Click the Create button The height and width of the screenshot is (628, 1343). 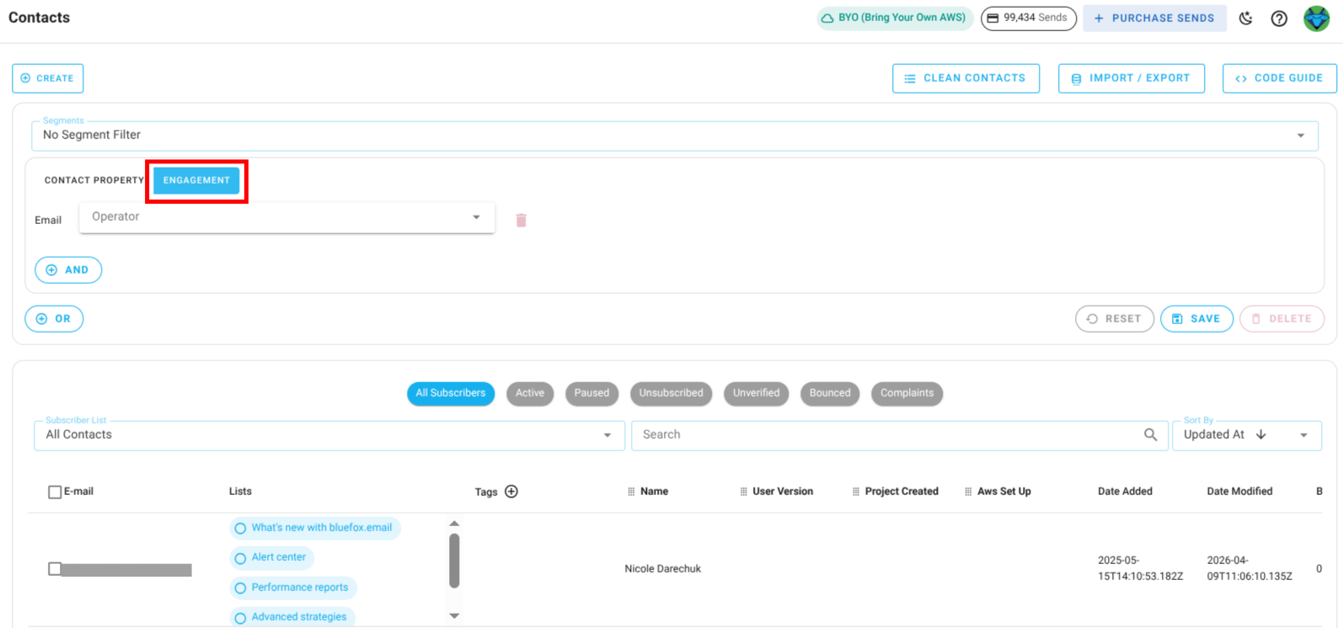pos(48,78)
